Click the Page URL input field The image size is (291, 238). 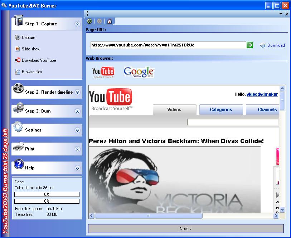point(168,45)
